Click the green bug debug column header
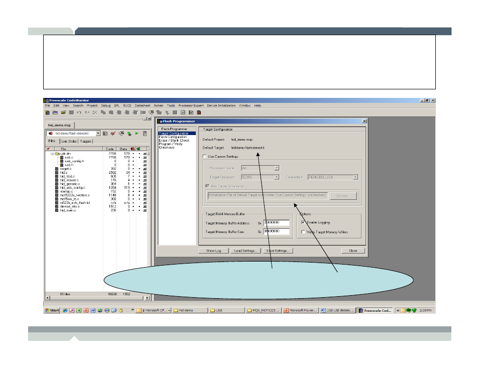This screenshot has height=370, width=479. point(139,149)
